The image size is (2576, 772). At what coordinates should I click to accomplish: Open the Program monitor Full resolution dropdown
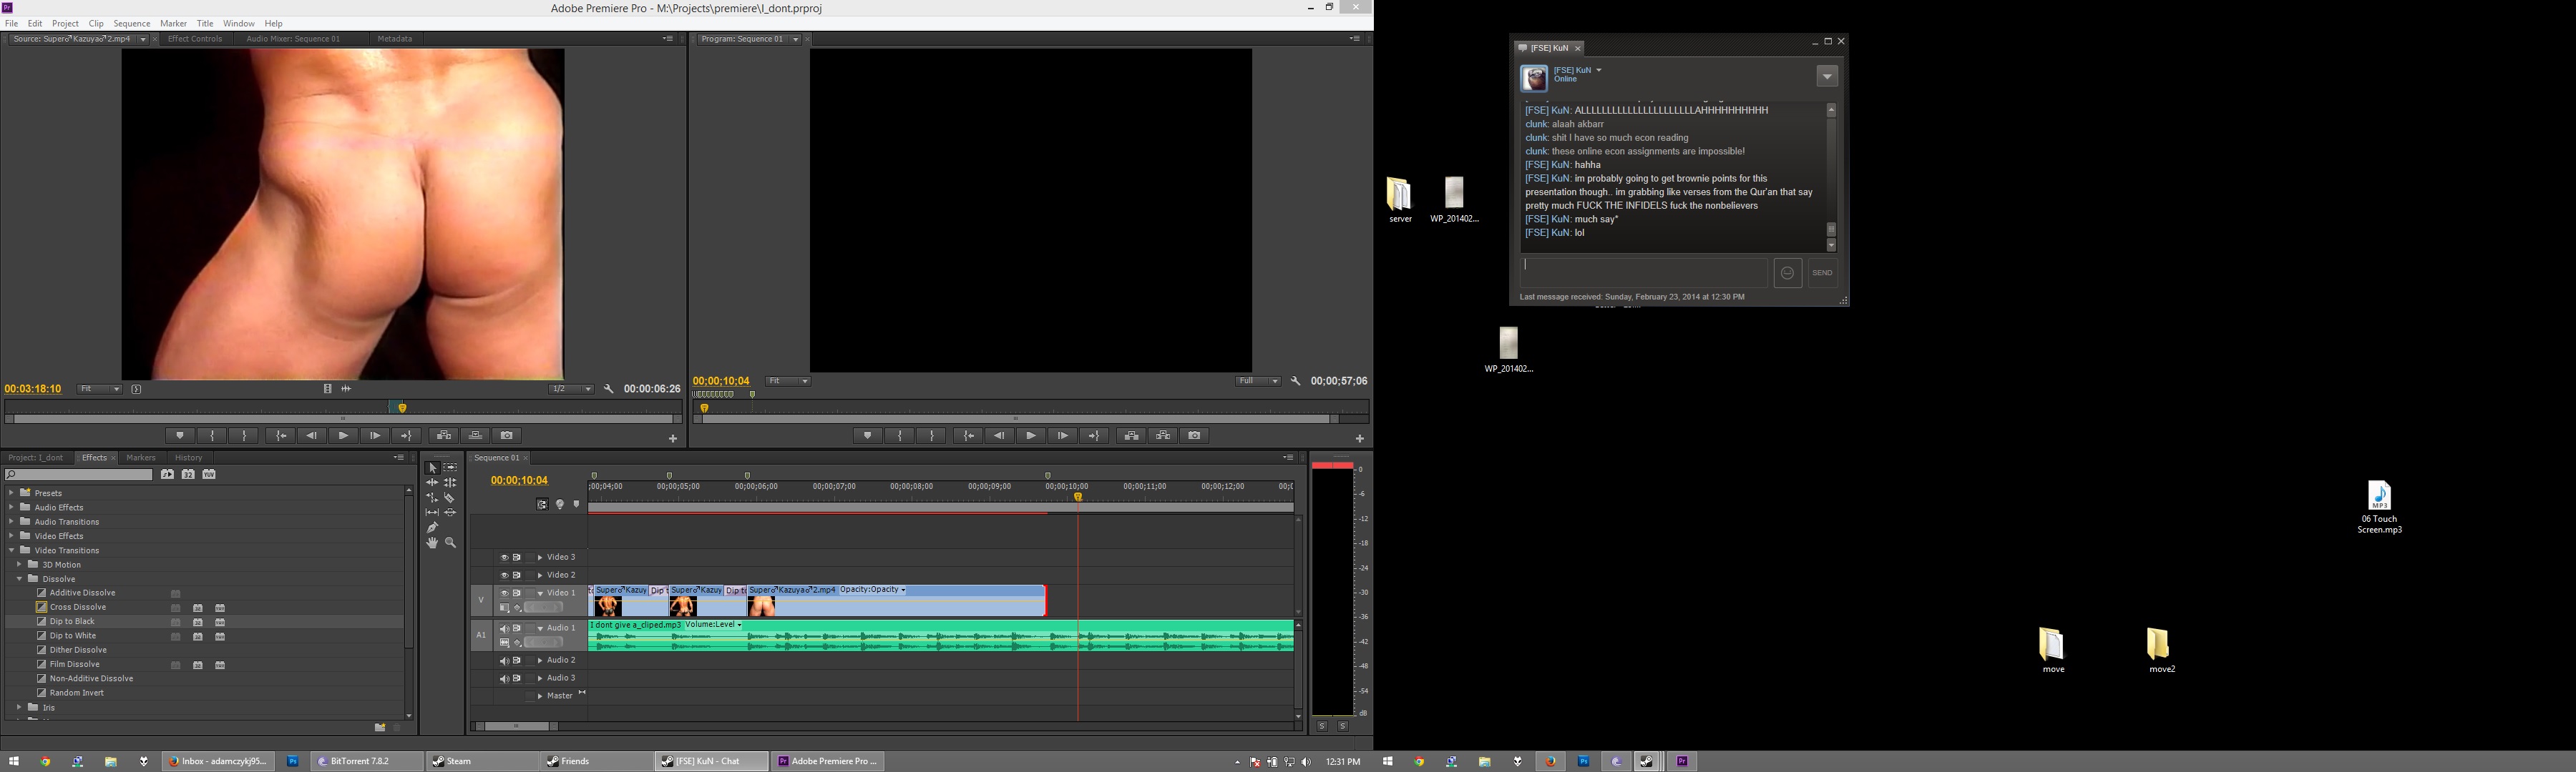coord(1258,380)
